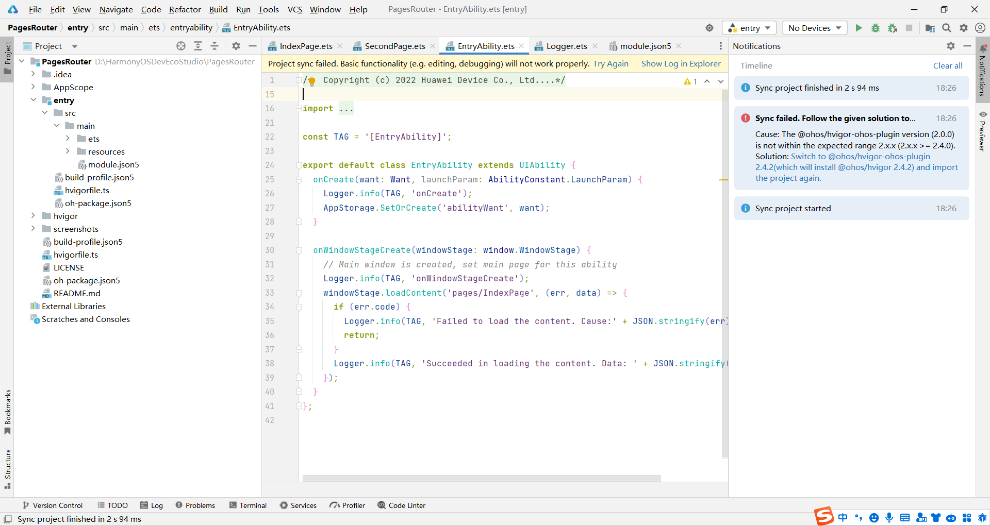Switch to the Logger.ets tab
The width and height of the screenshot is (990, 526).
(567, 46)
